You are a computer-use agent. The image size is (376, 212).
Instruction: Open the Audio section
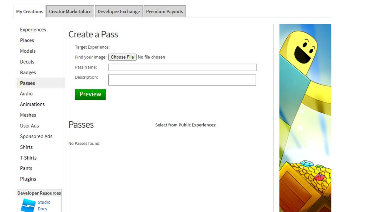26,94
